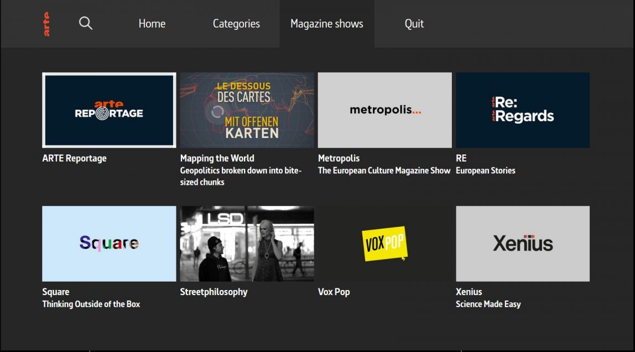Select the Vox Pop yellow logo thumbnail

[x=385, y=244]
